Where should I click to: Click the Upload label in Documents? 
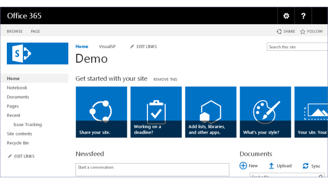point(284,166)
